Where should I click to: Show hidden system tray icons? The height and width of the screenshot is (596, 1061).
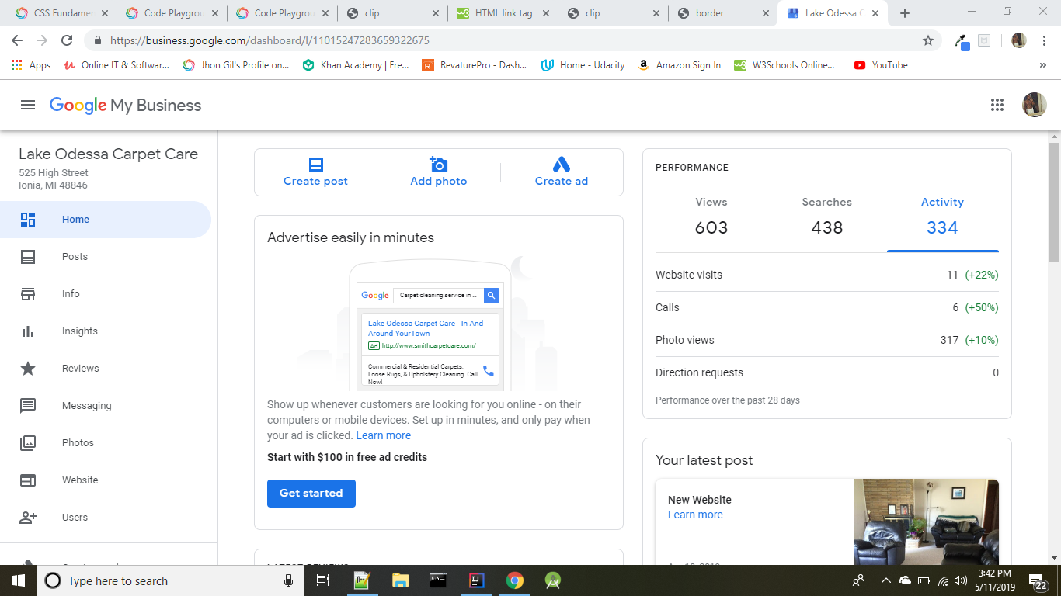tap(885, 580)
